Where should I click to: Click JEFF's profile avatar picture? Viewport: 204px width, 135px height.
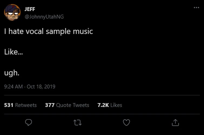click(x=12, y=12)
